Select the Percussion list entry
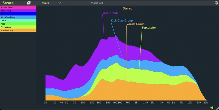The height and width of the screenshot is (110, 219). 18,27
